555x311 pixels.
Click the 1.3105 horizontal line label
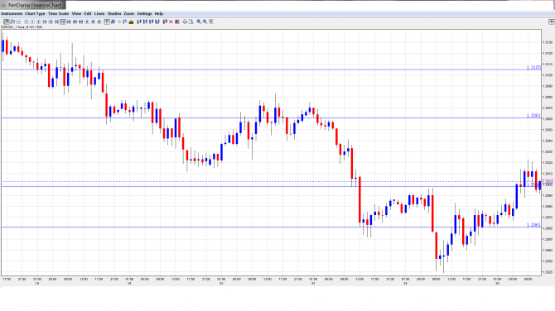[533, 67]
